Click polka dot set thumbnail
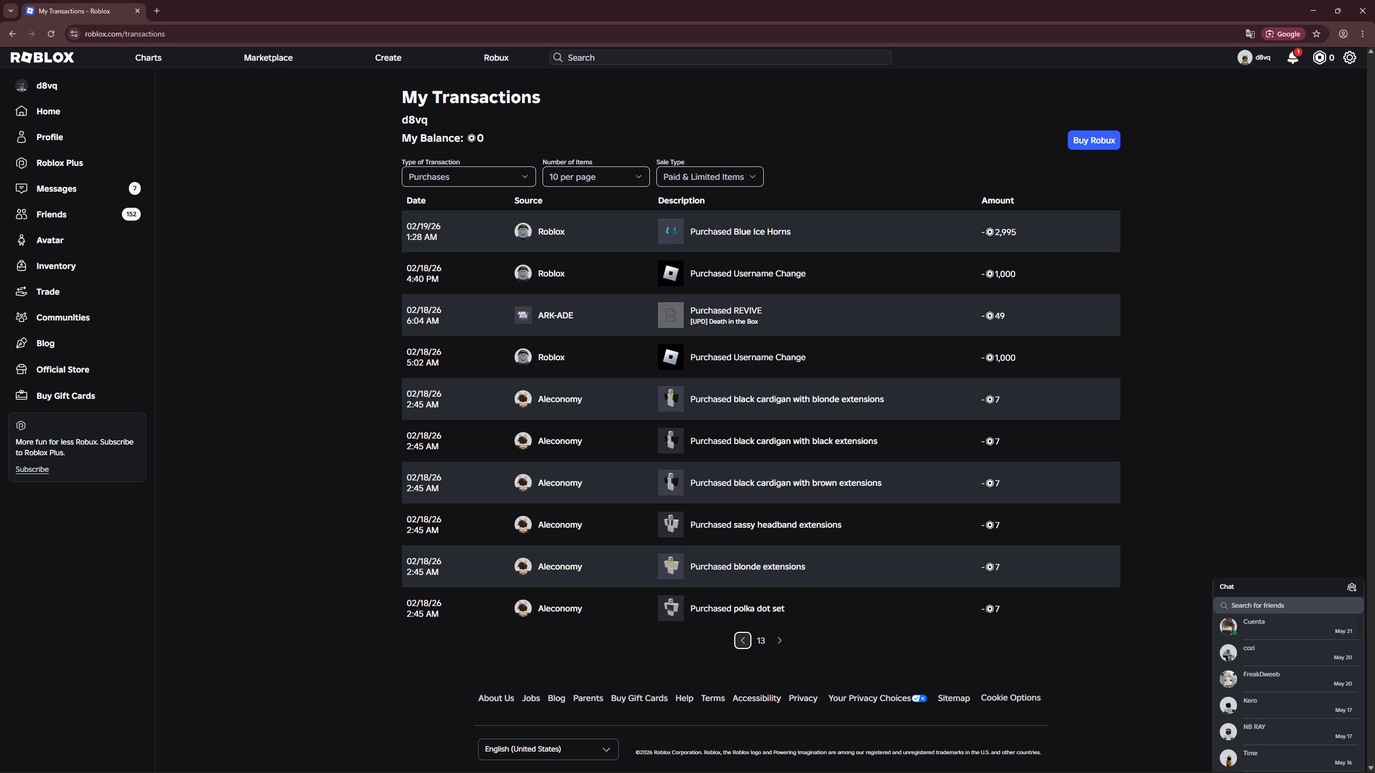Image resolution: width=1375 pixels, height=773 pixels. pos(671,608)
